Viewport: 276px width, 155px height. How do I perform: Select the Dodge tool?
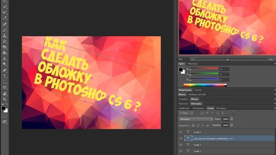5,64
